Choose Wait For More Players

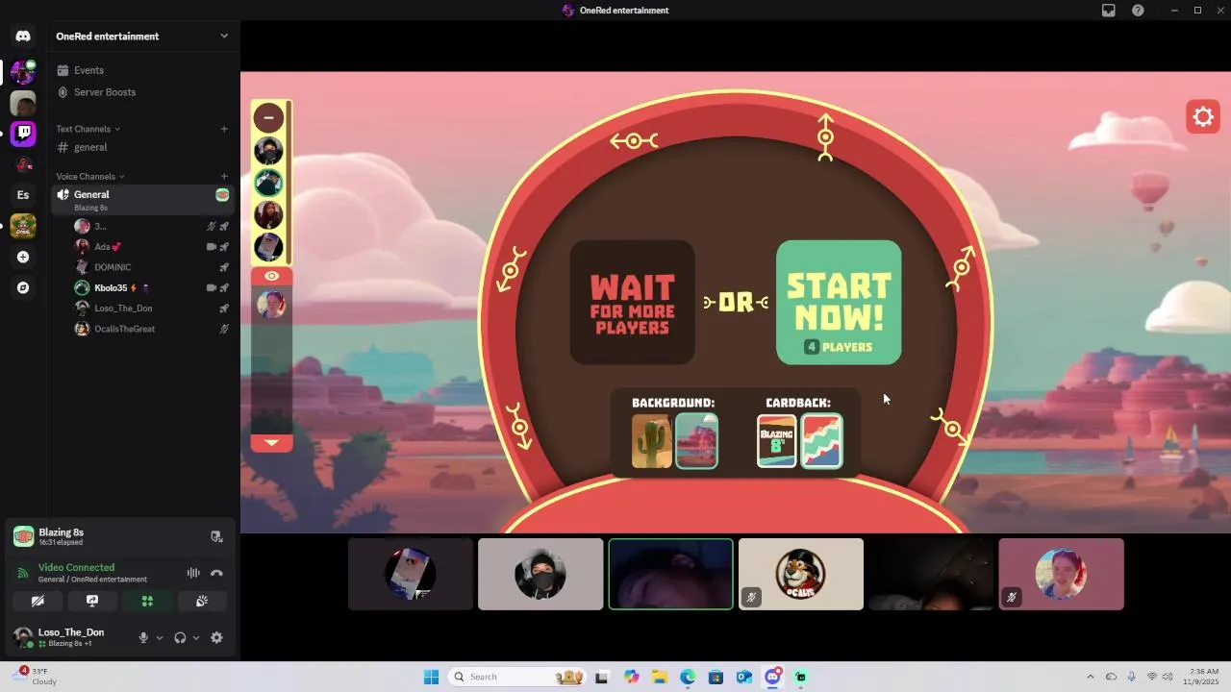point(633,303)
